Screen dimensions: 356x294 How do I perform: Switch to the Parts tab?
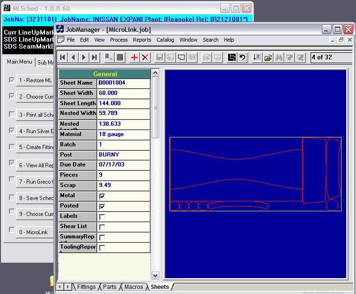[x=110, y=287]
